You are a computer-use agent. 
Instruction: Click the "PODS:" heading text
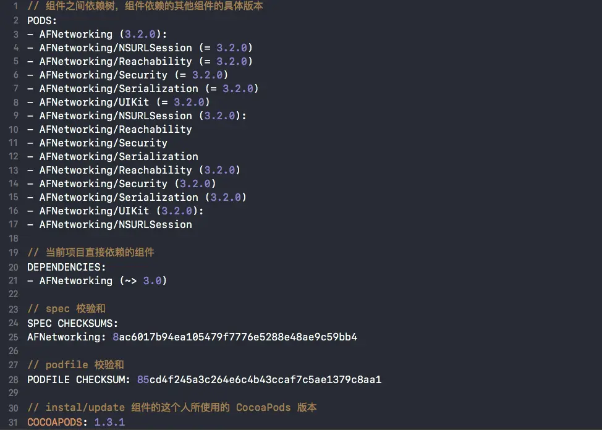(42, 20)
